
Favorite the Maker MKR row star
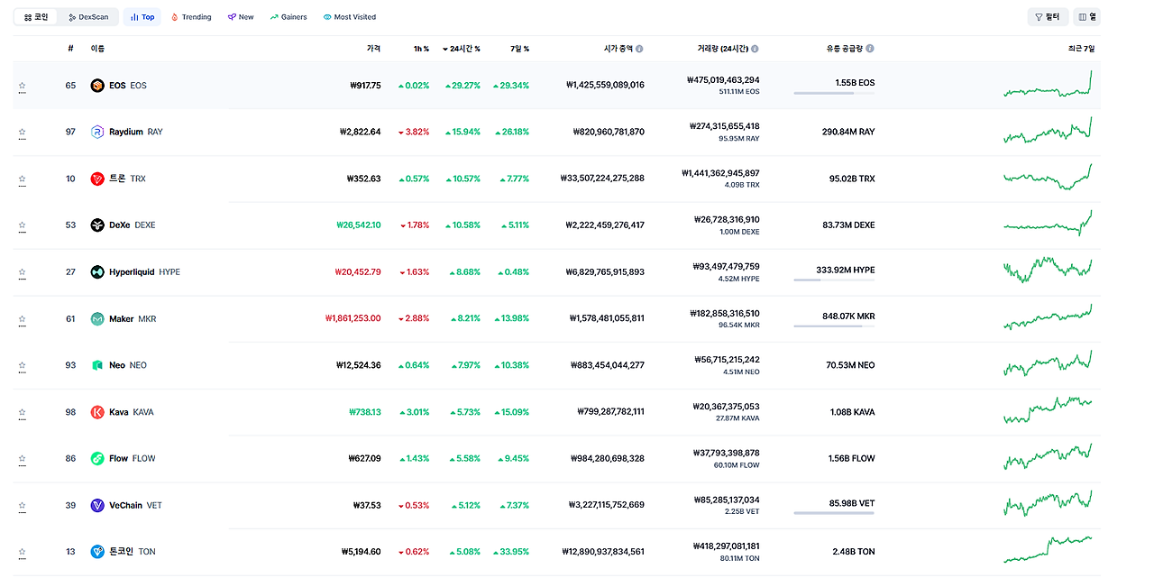(23, 320)
